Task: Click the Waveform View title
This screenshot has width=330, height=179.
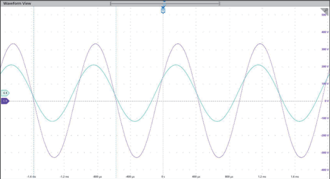Action: pyautogui.click(x=17, y=3)
